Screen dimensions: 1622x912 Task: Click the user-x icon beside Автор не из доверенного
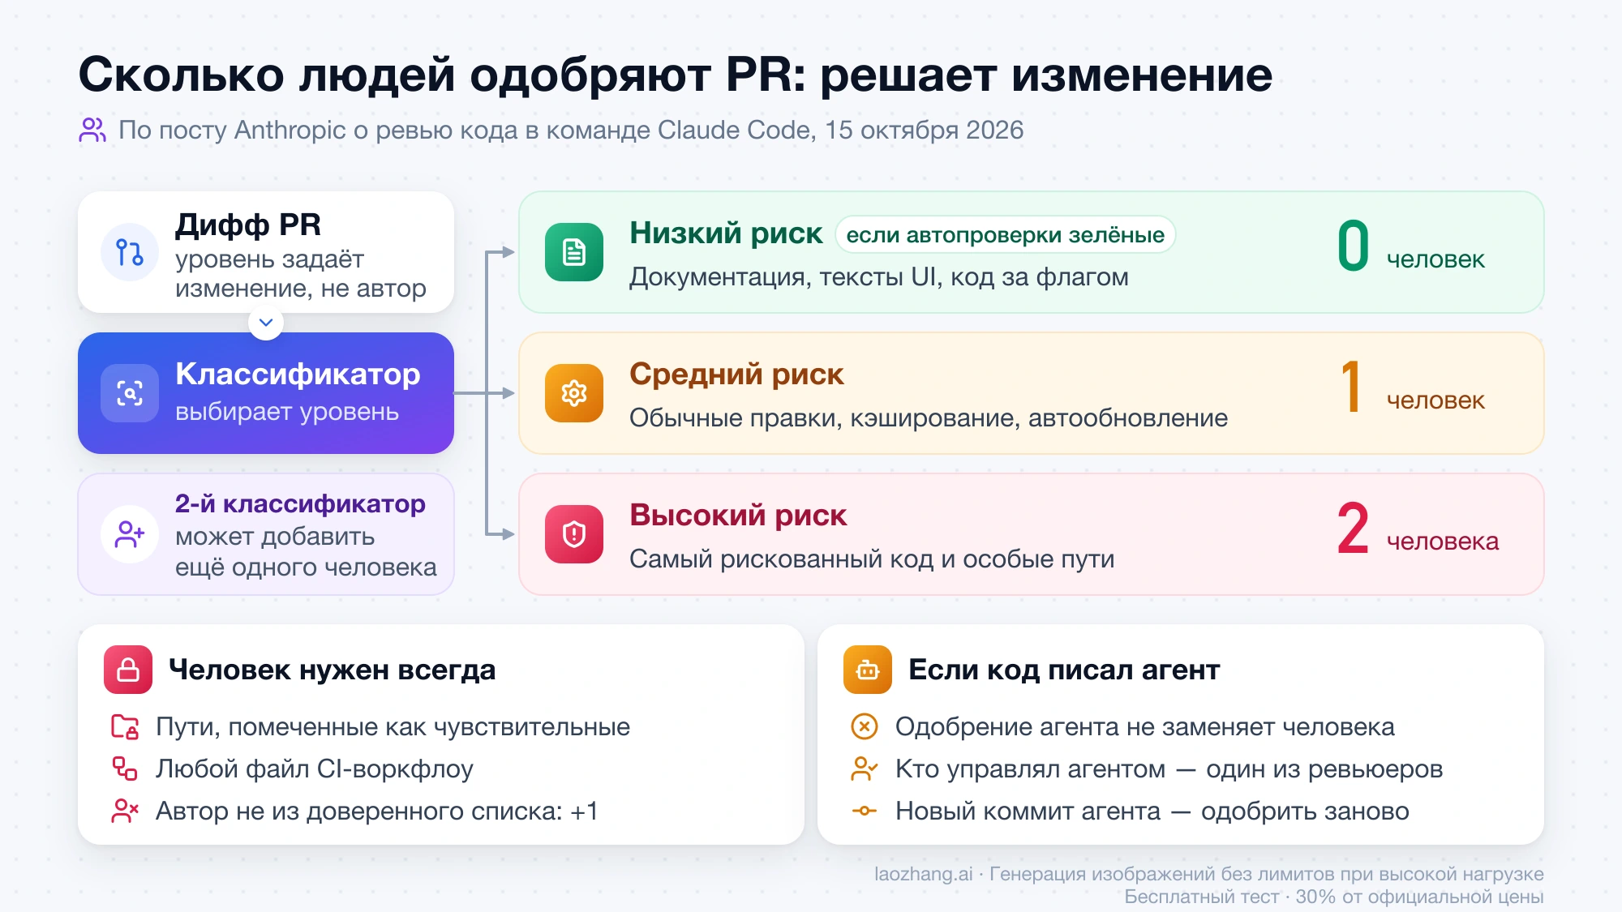pos(125,811)
